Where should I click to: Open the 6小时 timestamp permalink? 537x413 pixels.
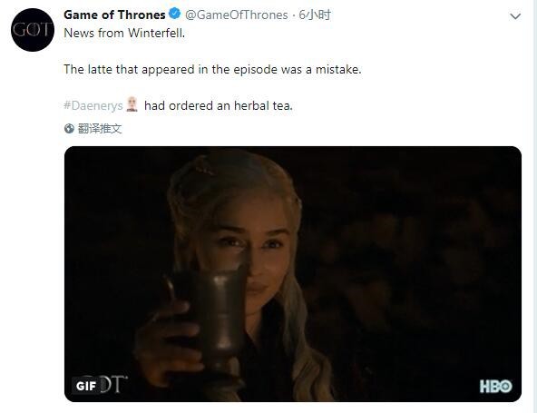click(x=315, y=15)
